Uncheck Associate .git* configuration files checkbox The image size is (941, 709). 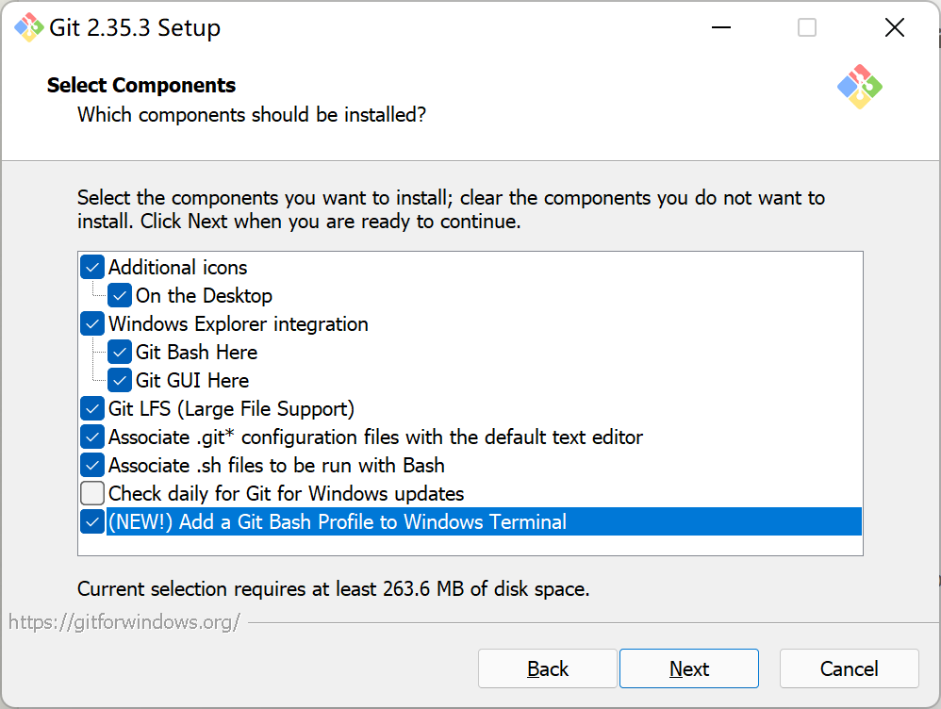click(x=92, y=437)
